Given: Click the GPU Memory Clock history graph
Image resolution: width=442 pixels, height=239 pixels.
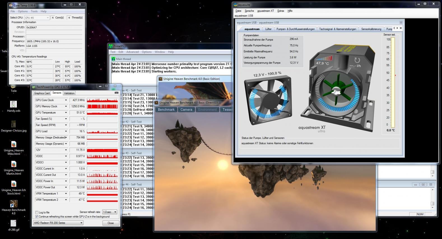Looking at the screenshot, I should pos(102,106).
